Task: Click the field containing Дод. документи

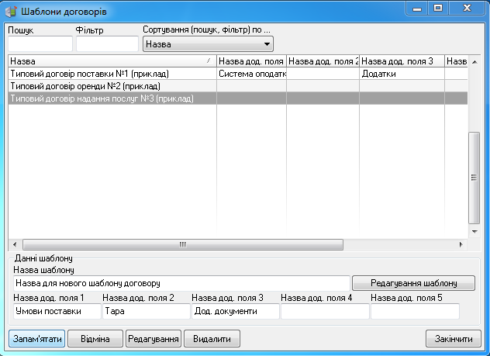Action: pyautogui.click(x=235, y=312)
